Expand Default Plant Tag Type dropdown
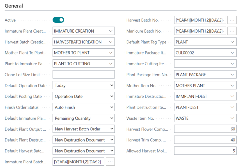The height and width of the screenshot is (168, 239). click(232, 42)
